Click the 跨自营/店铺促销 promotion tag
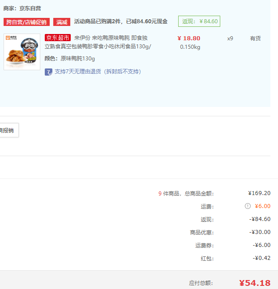 coord(26,22)
